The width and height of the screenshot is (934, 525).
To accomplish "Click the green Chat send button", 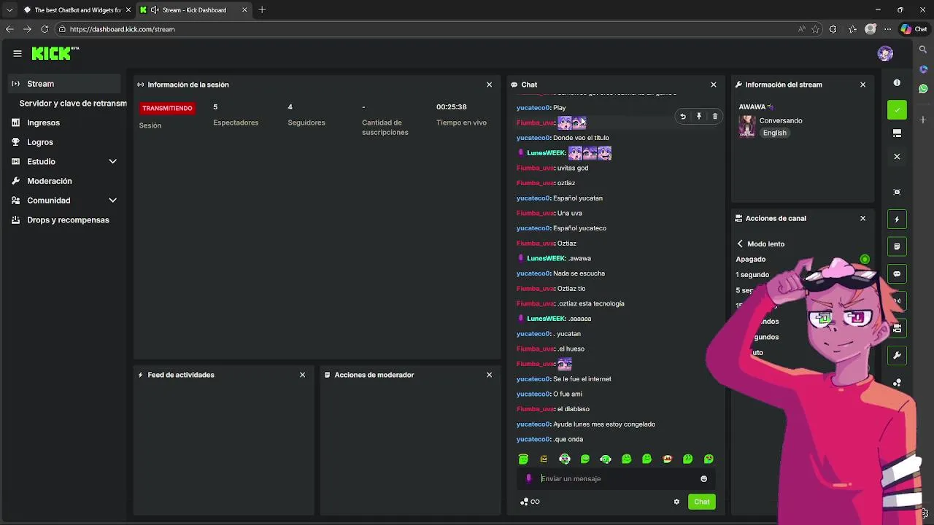I will (x=702, y=502).
